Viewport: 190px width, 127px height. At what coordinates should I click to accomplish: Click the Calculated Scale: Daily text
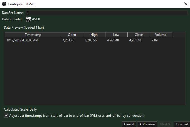pyautogui.click(x=20, y=109)
